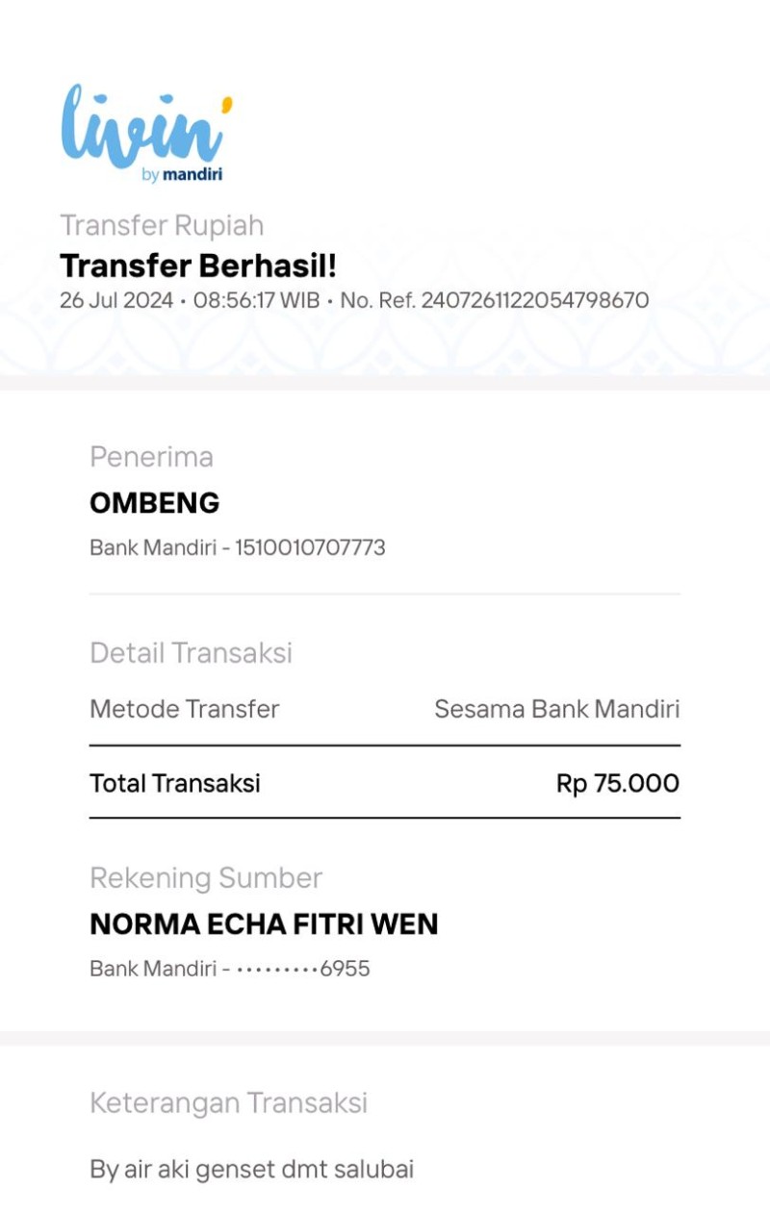Click the Sesama Bank Mandiri value
Image resolution: width=770 pixels, height=1213 pixels.
coord(556,710)
